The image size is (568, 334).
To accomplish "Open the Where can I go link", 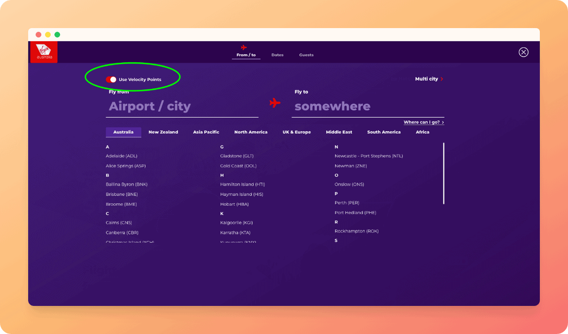I will pos(421,122).
